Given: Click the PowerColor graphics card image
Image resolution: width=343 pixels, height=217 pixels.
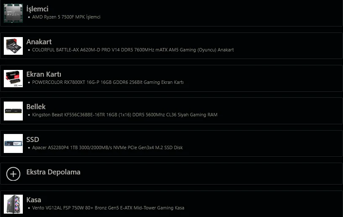Looking at the screenshot, I should coord(13,78).
